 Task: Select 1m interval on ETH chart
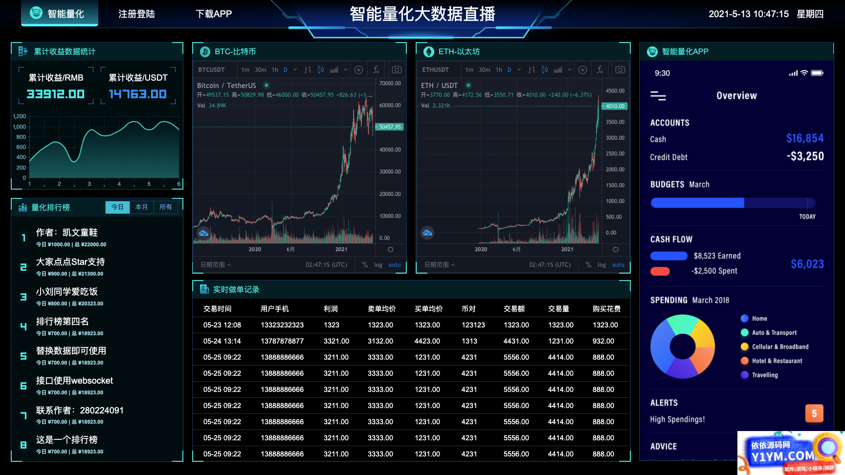click(469, 70)
